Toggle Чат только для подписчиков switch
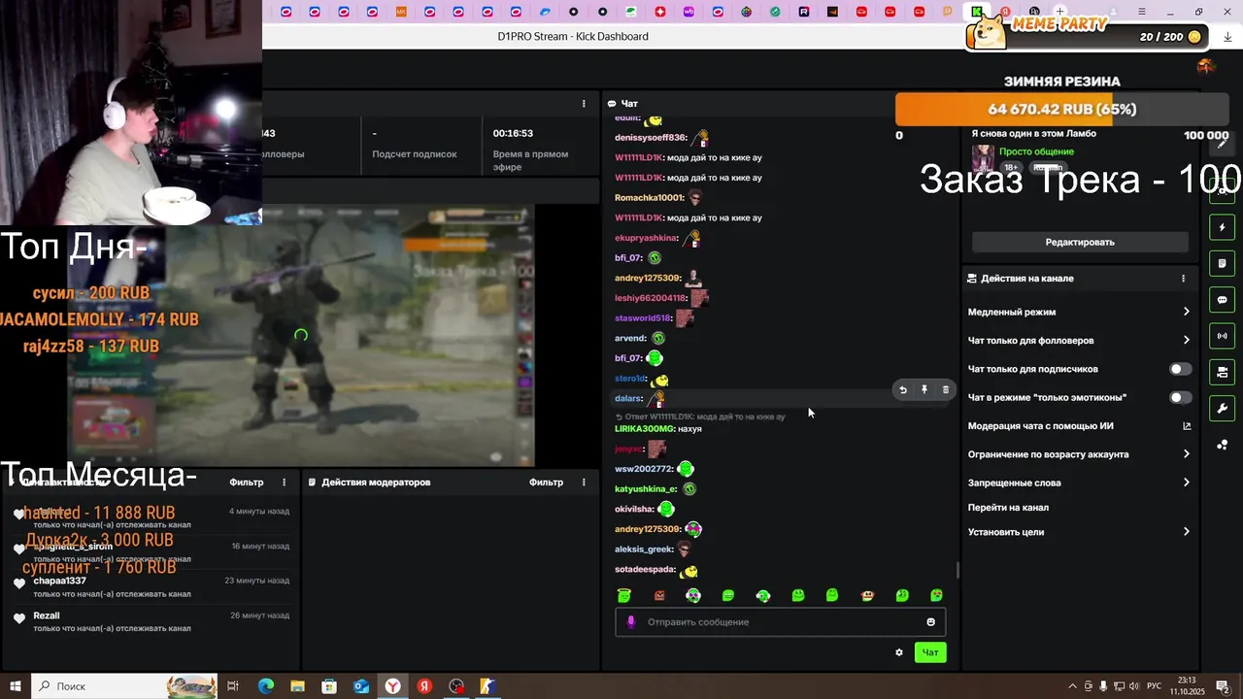1243x699 pixels. coord(1180,369)
